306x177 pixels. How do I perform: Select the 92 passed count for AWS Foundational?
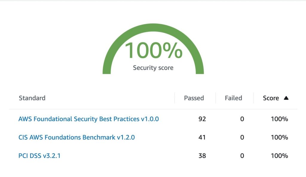(202, 119)
